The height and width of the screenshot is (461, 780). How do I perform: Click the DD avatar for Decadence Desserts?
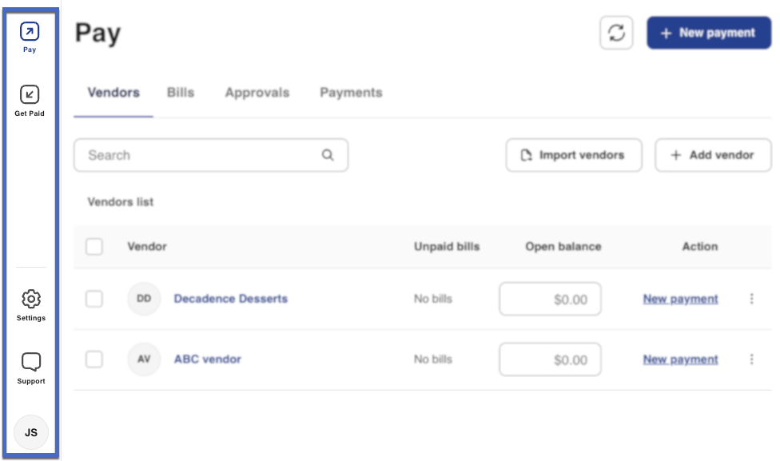[x=144, y=299]
